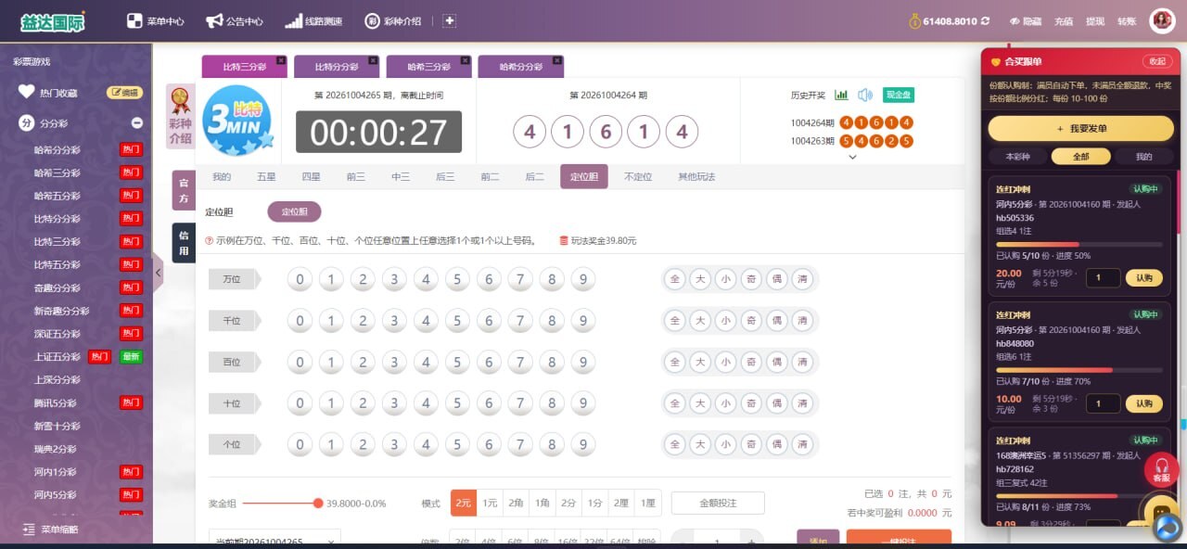1187x549 pixels.
Task: Open the 哈希三分彩 game tab
Action: pos(429,67)
